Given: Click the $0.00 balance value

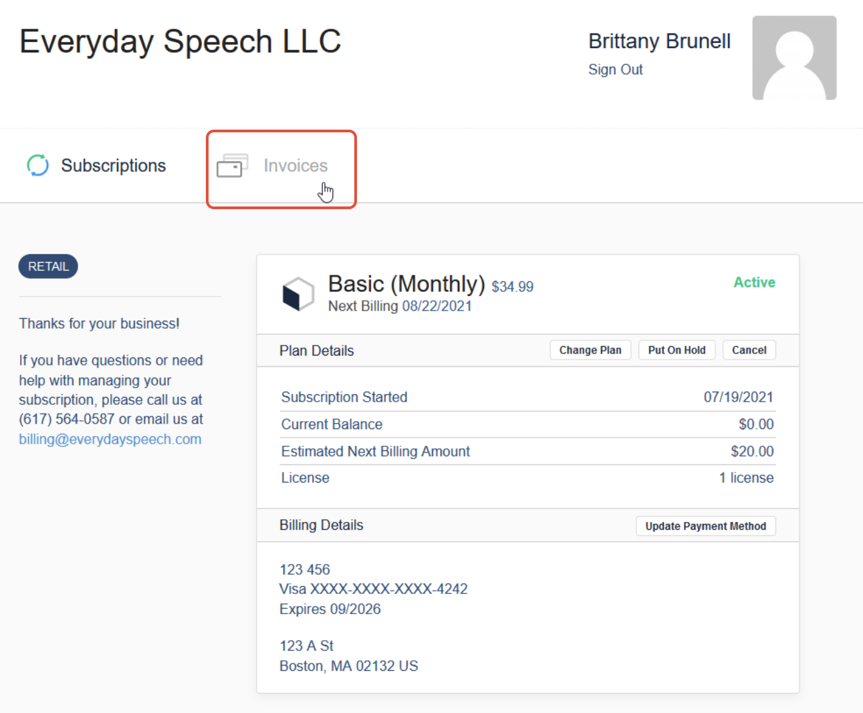Looking at the screenshot, I should tap(756, 424).
